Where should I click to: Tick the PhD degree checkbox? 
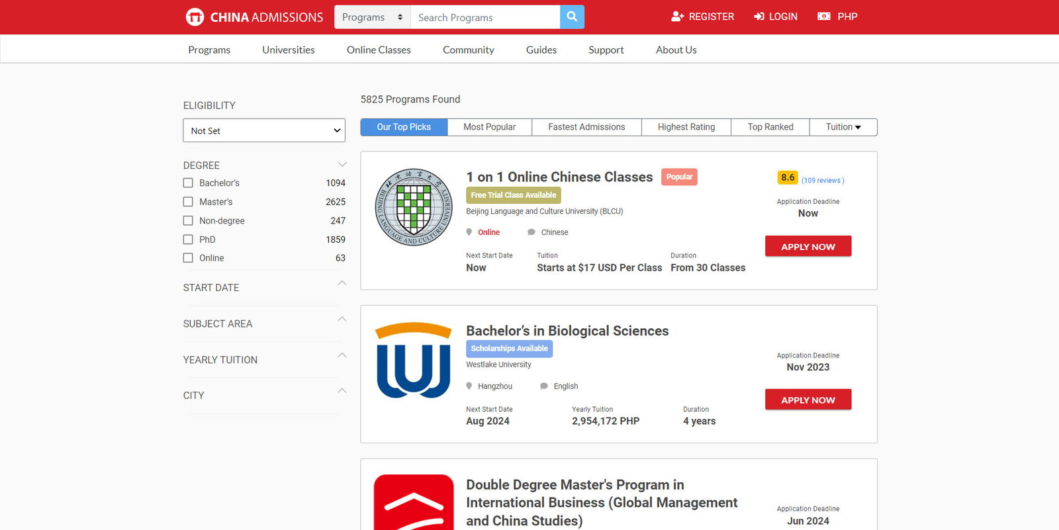point(188,240)
